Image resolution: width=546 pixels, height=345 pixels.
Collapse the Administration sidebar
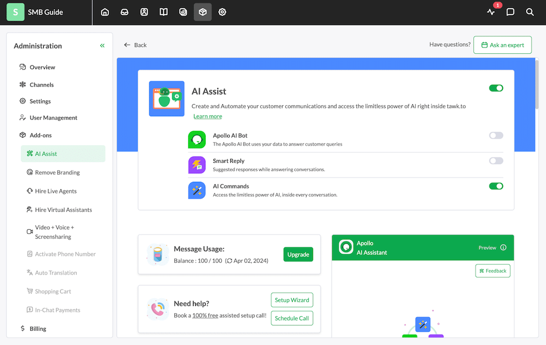pyautogui.click(x=102, y=46)
